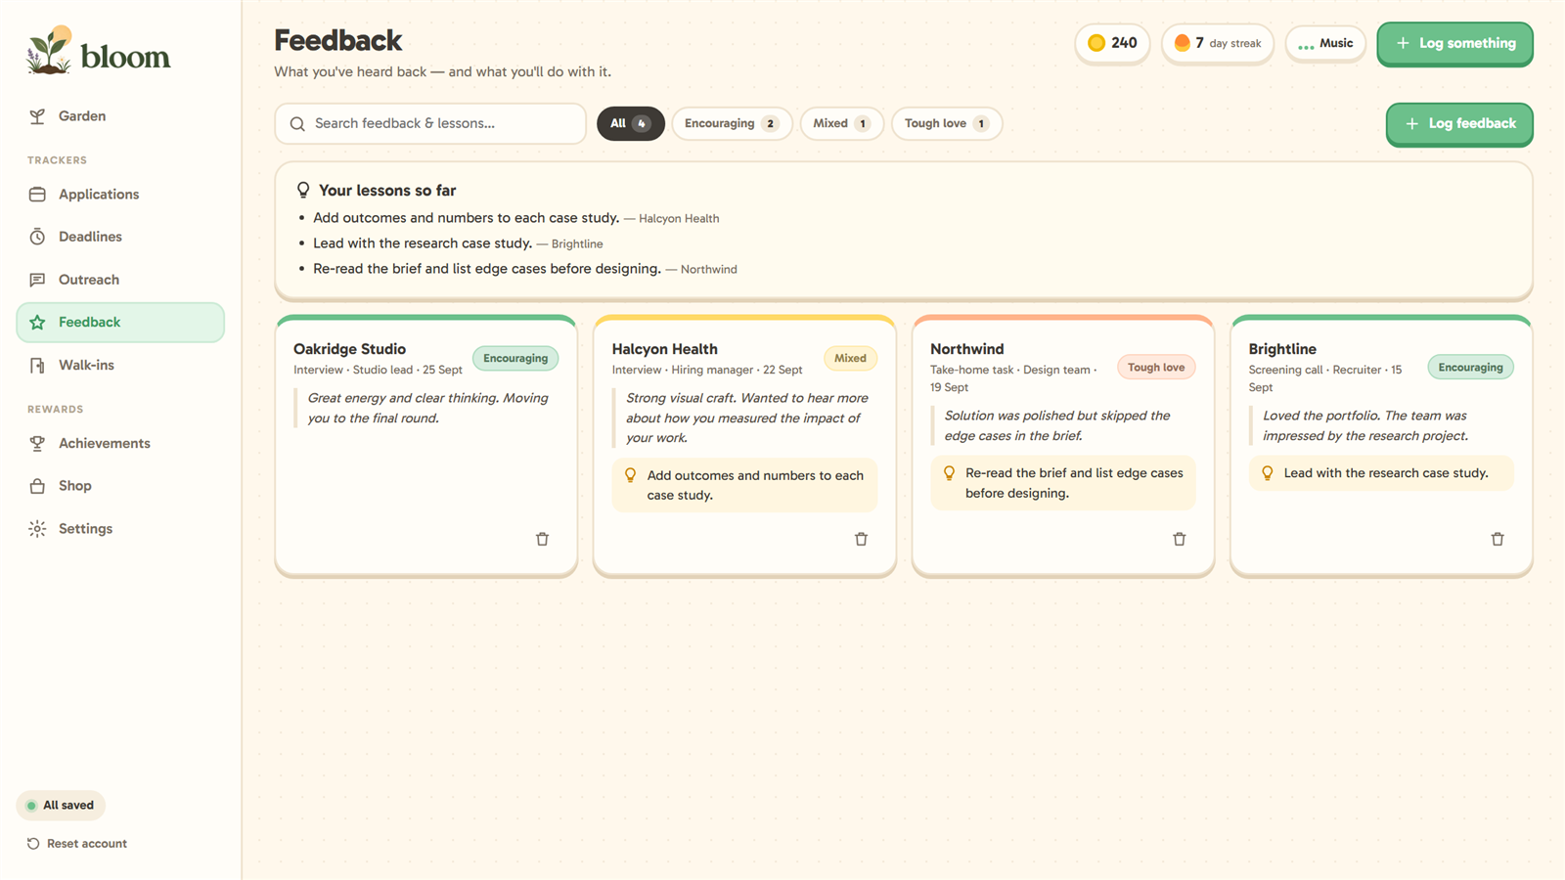Click the Log something button
This screenshot has height=880, width=1565.
click(x=1454, y=43)
